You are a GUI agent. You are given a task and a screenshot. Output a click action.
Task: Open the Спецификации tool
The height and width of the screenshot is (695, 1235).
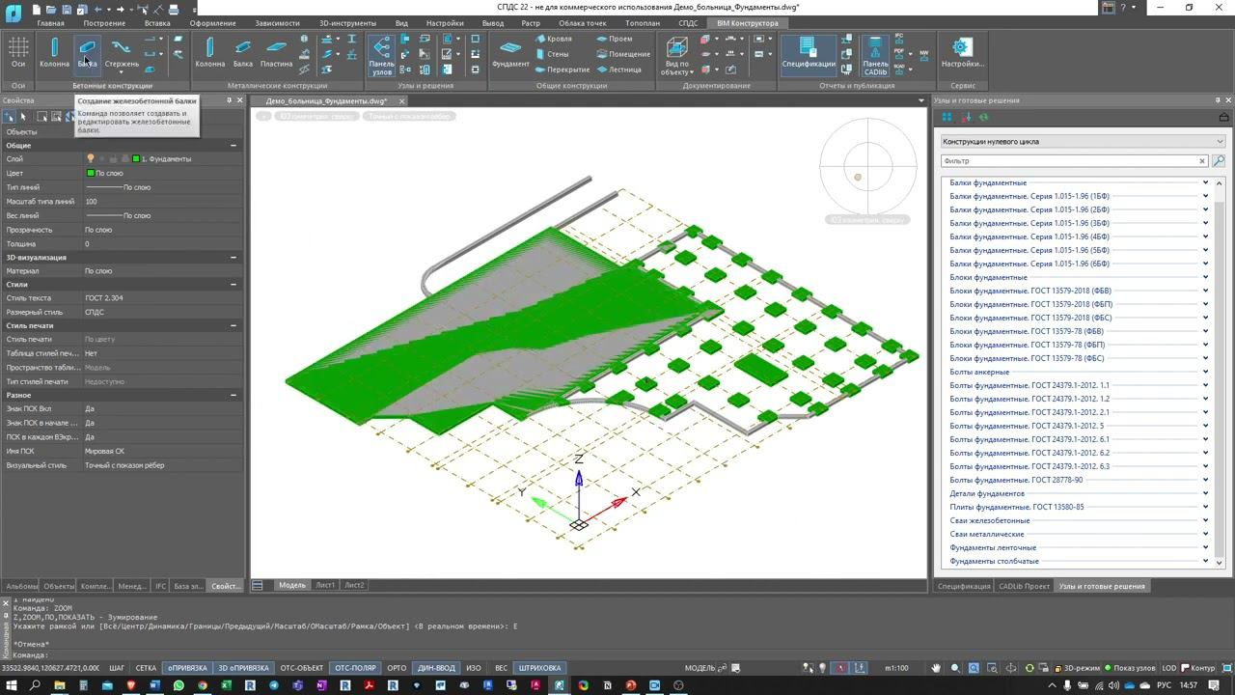point(808,55)
